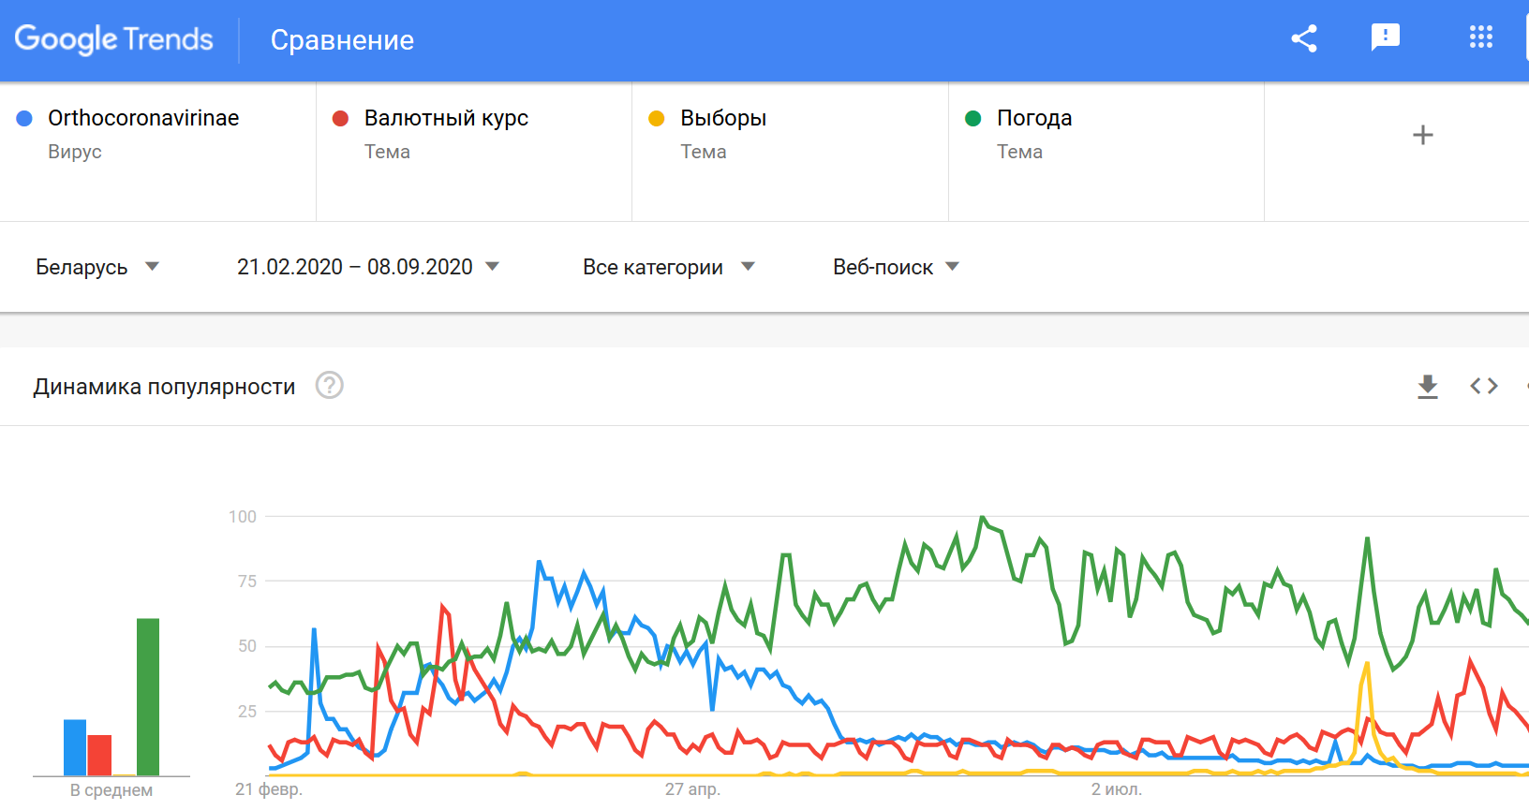Open the Google apps grid

[x=1480, y=37]
